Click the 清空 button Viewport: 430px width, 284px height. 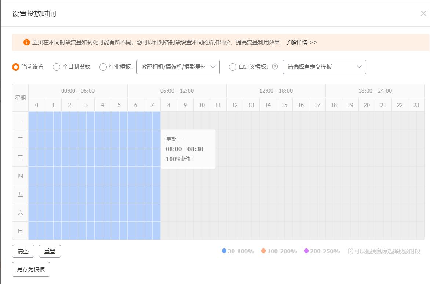click(x=23, y=251)
